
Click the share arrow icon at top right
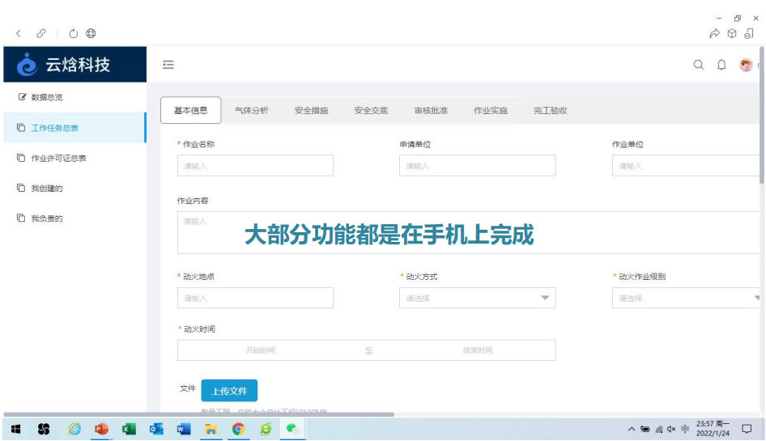click(714, 33)
